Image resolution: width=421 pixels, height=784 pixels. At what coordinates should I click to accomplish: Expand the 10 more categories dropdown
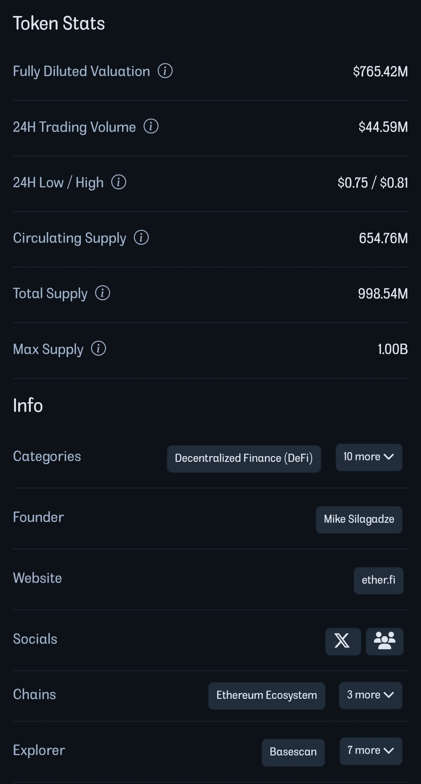pos(369,457)
